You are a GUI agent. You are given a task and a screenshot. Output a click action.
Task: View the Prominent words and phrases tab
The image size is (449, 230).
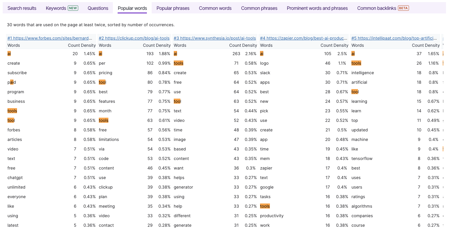click(317, 8)
